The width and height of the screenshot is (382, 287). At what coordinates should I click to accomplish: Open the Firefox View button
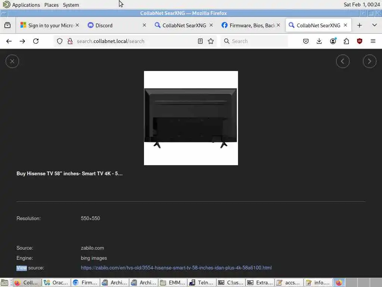point(7,25)
